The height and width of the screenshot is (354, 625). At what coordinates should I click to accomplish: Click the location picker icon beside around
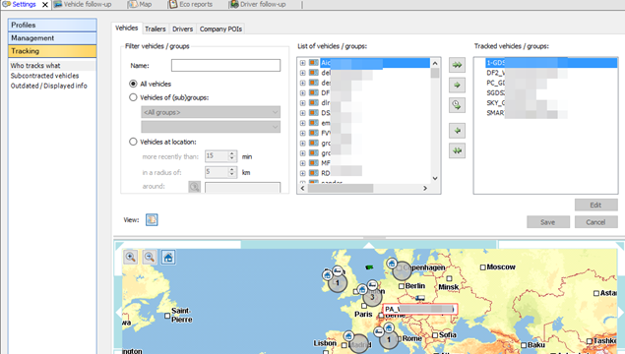pos(194,187)
